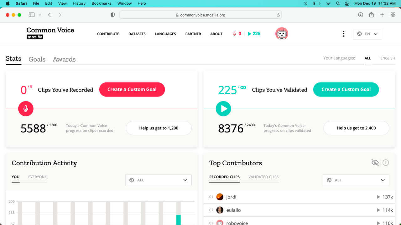Filter Your Languages by ENGLISH
The width and height of the screenshot is (401, 225).
388,58
